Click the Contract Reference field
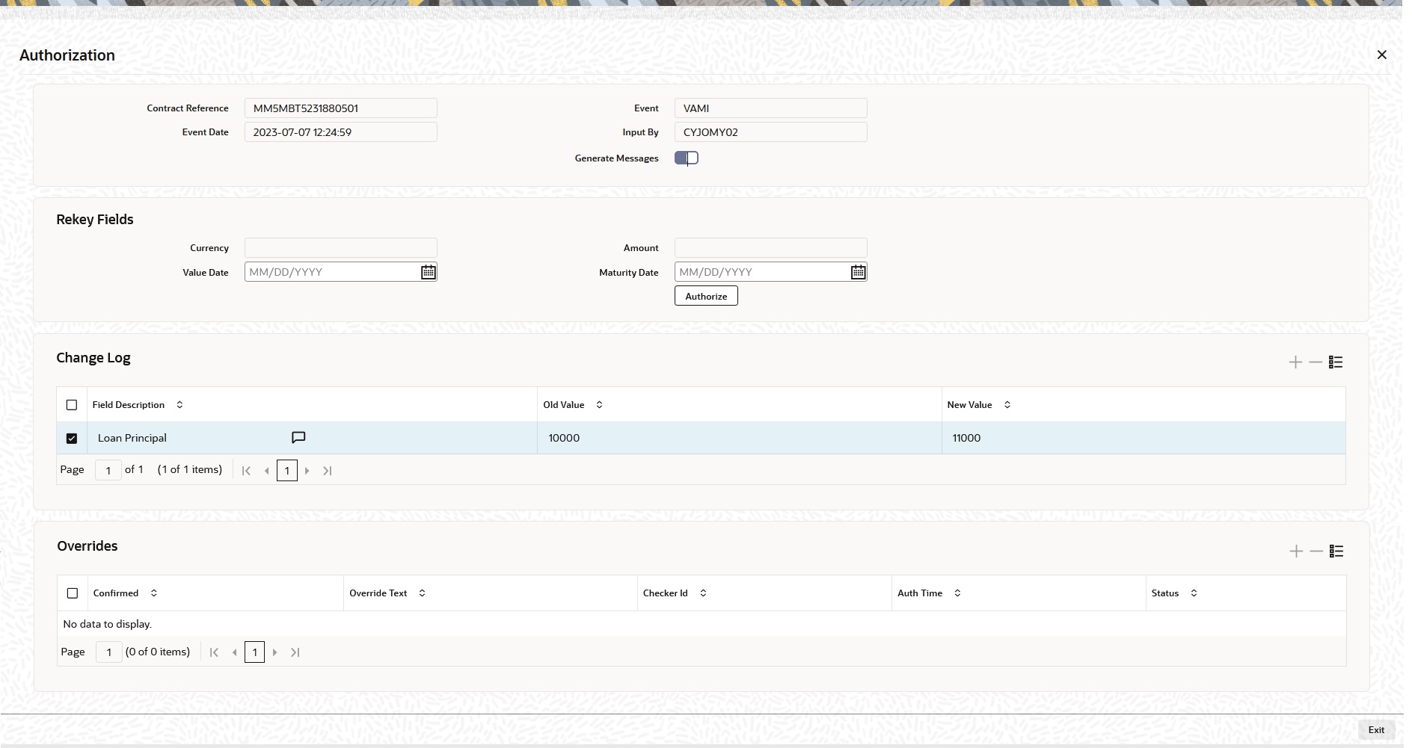Image resolution: width=1412 pixels, height=748 pixels. pyautogui.click(x=341, y=108)
